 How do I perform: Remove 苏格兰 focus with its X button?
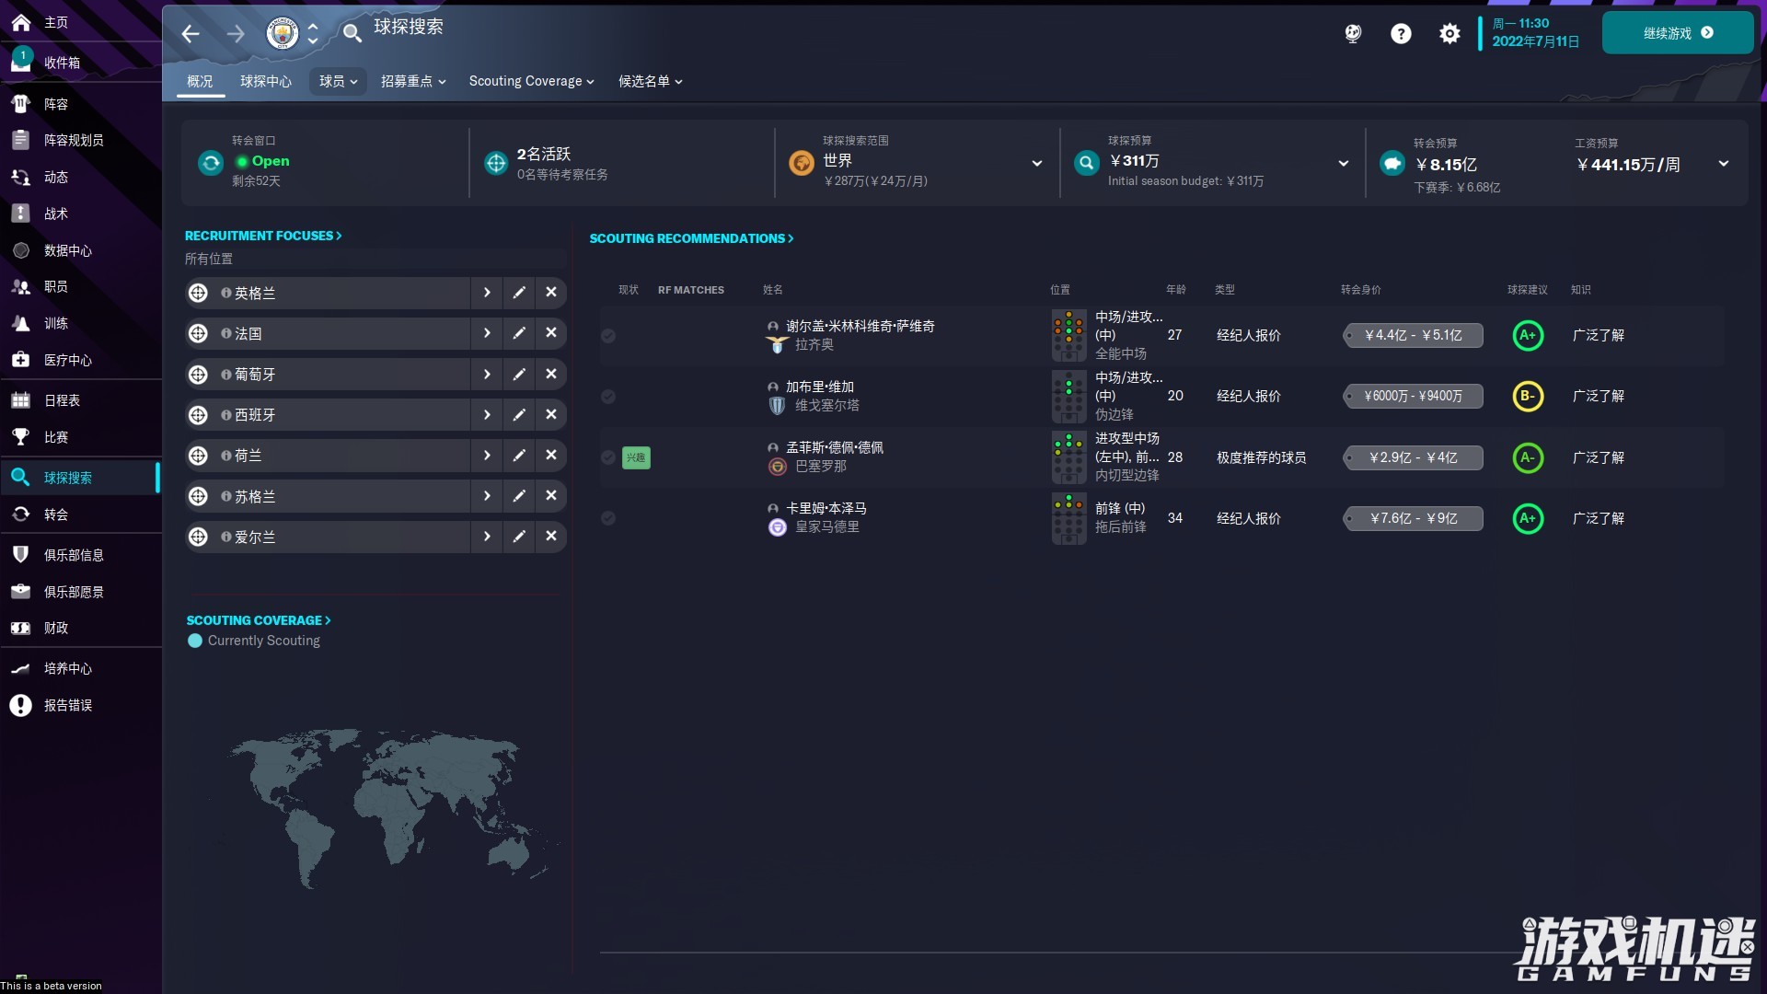click(x=550, y=495)
